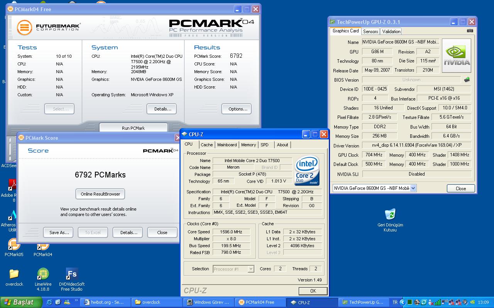Switch to the TechPowerUp GPU-Z taskbar button
This screenshot has height=308, width=494.
[x=363, y=302]
